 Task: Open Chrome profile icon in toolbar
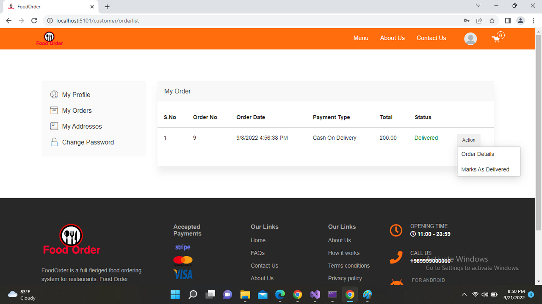[x=520, y=21]
